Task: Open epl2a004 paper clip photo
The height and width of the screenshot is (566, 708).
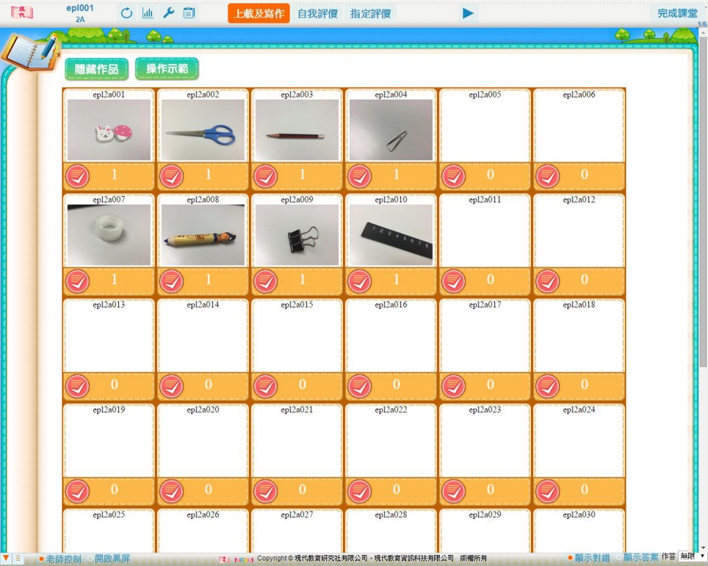Action: (391, 130)
